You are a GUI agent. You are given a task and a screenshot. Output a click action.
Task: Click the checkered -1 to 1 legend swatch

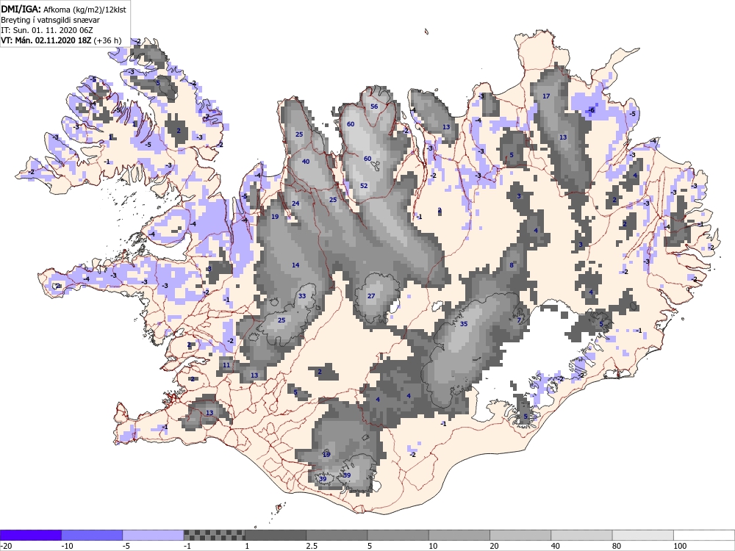coord(214,535)
